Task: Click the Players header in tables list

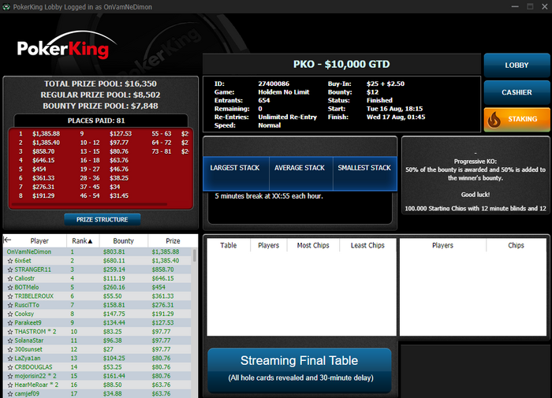Action: (x=269, y=245)
